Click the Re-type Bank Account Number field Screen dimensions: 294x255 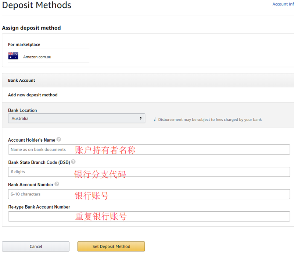pyautogui.click(x=149, y=216)
